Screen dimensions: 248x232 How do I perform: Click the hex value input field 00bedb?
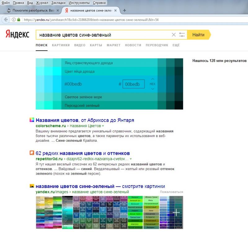(x=134, y=84)
